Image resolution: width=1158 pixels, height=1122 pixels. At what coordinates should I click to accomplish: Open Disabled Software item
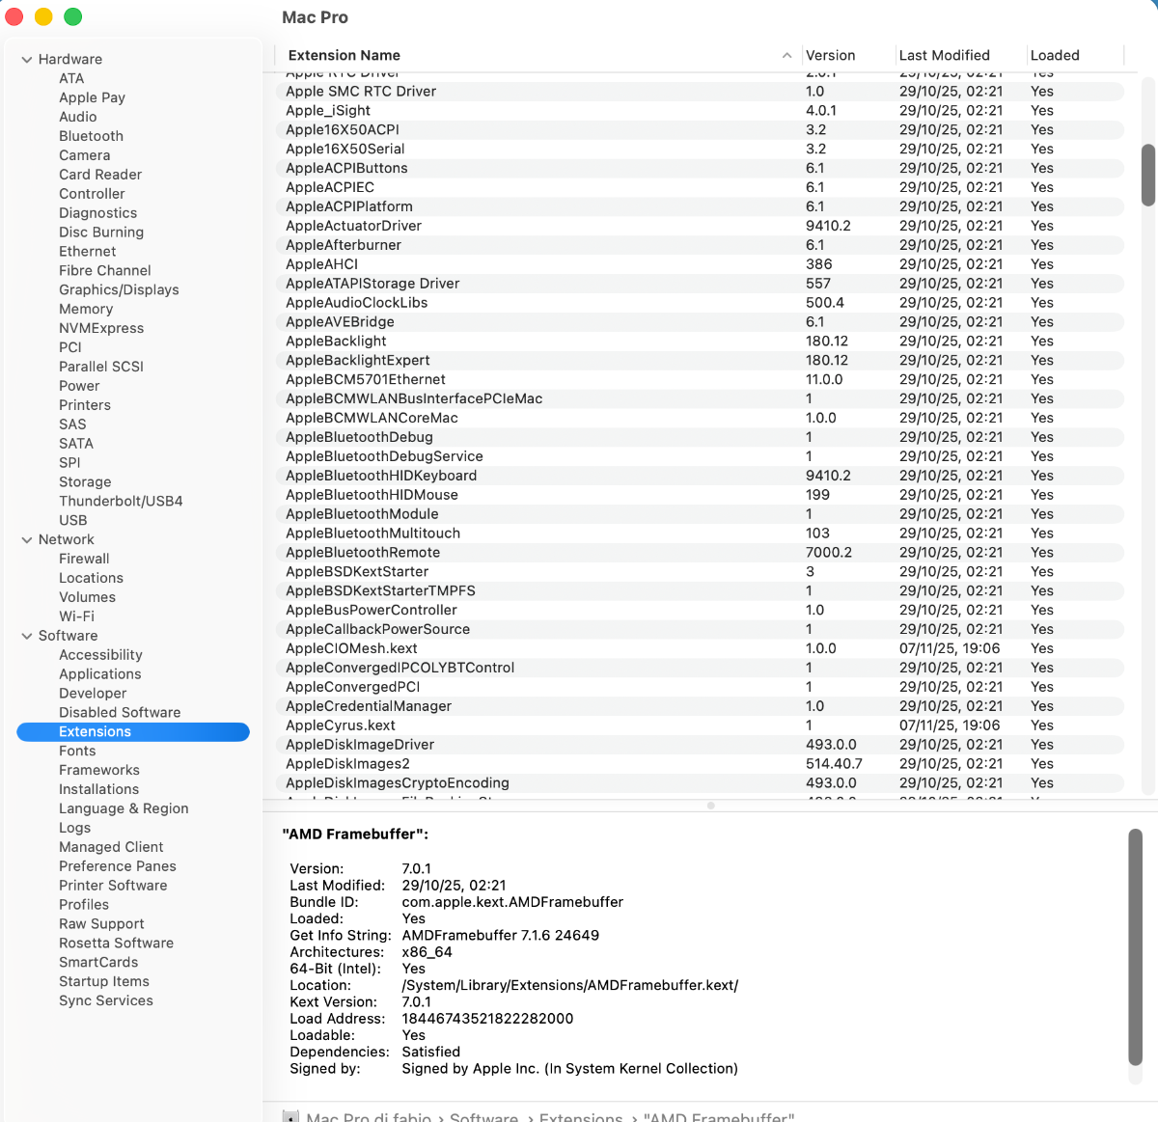coord(120,713)
